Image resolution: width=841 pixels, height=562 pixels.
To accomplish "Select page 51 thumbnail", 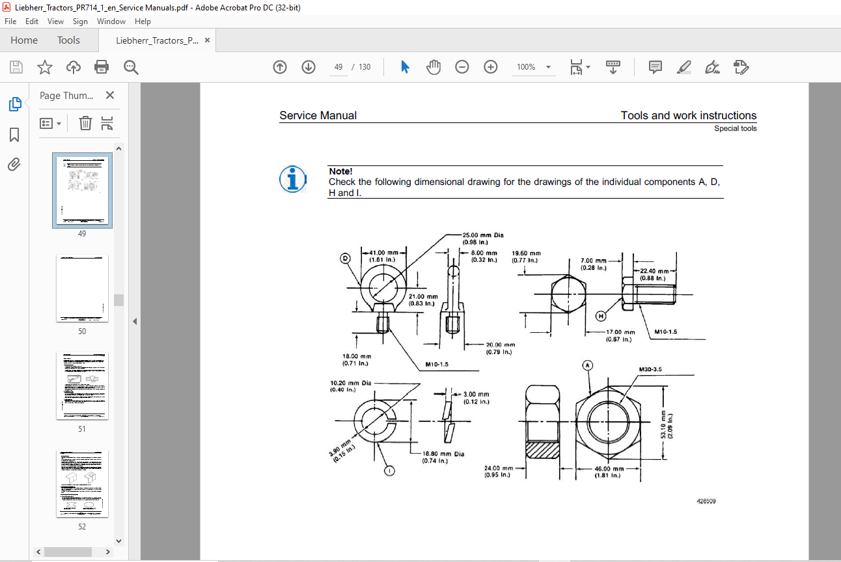I will 82,386.
